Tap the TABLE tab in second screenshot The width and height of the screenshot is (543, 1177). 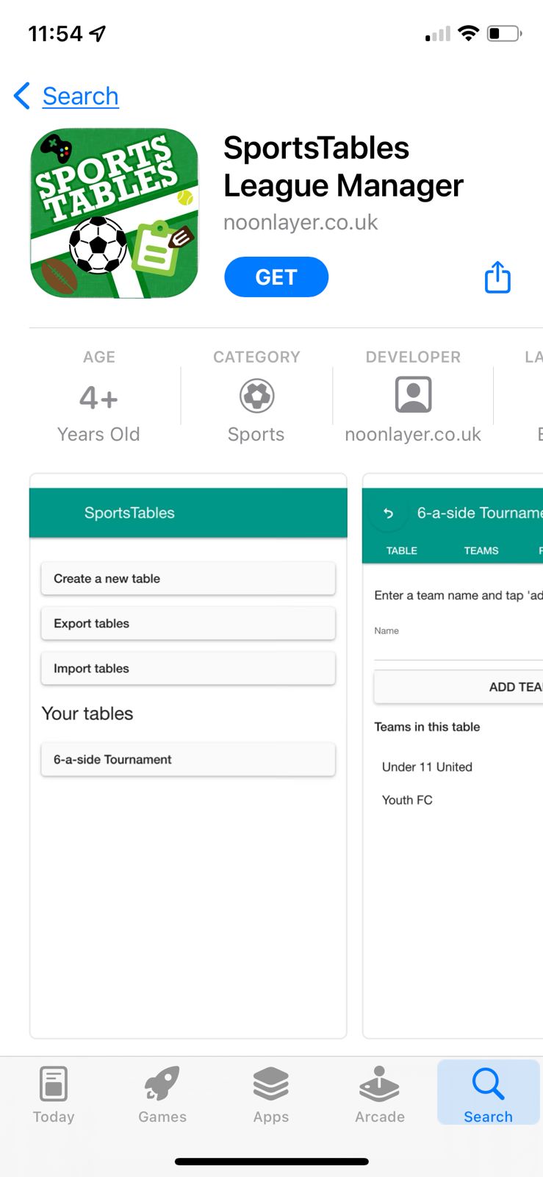point(402,550)
